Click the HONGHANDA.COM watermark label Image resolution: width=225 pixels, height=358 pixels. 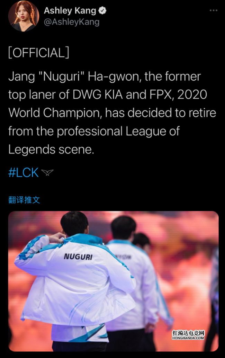click(188, 338)
